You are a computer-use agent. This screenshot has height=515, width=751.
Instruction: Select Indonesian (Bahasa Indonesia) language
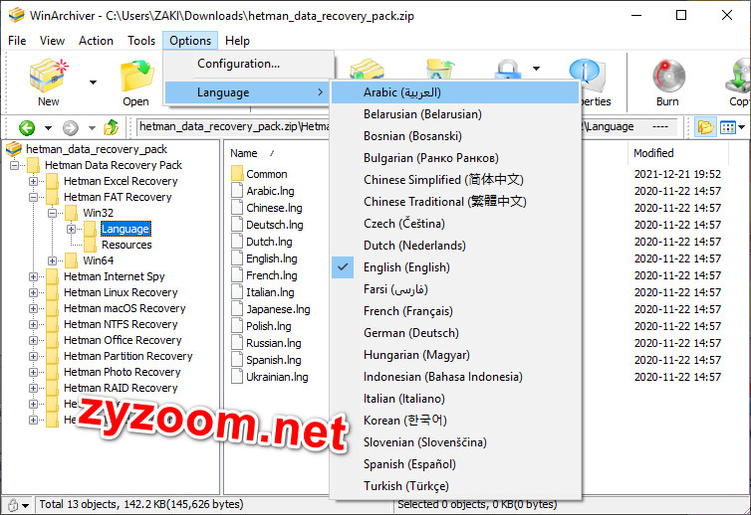tap(455, 377)
